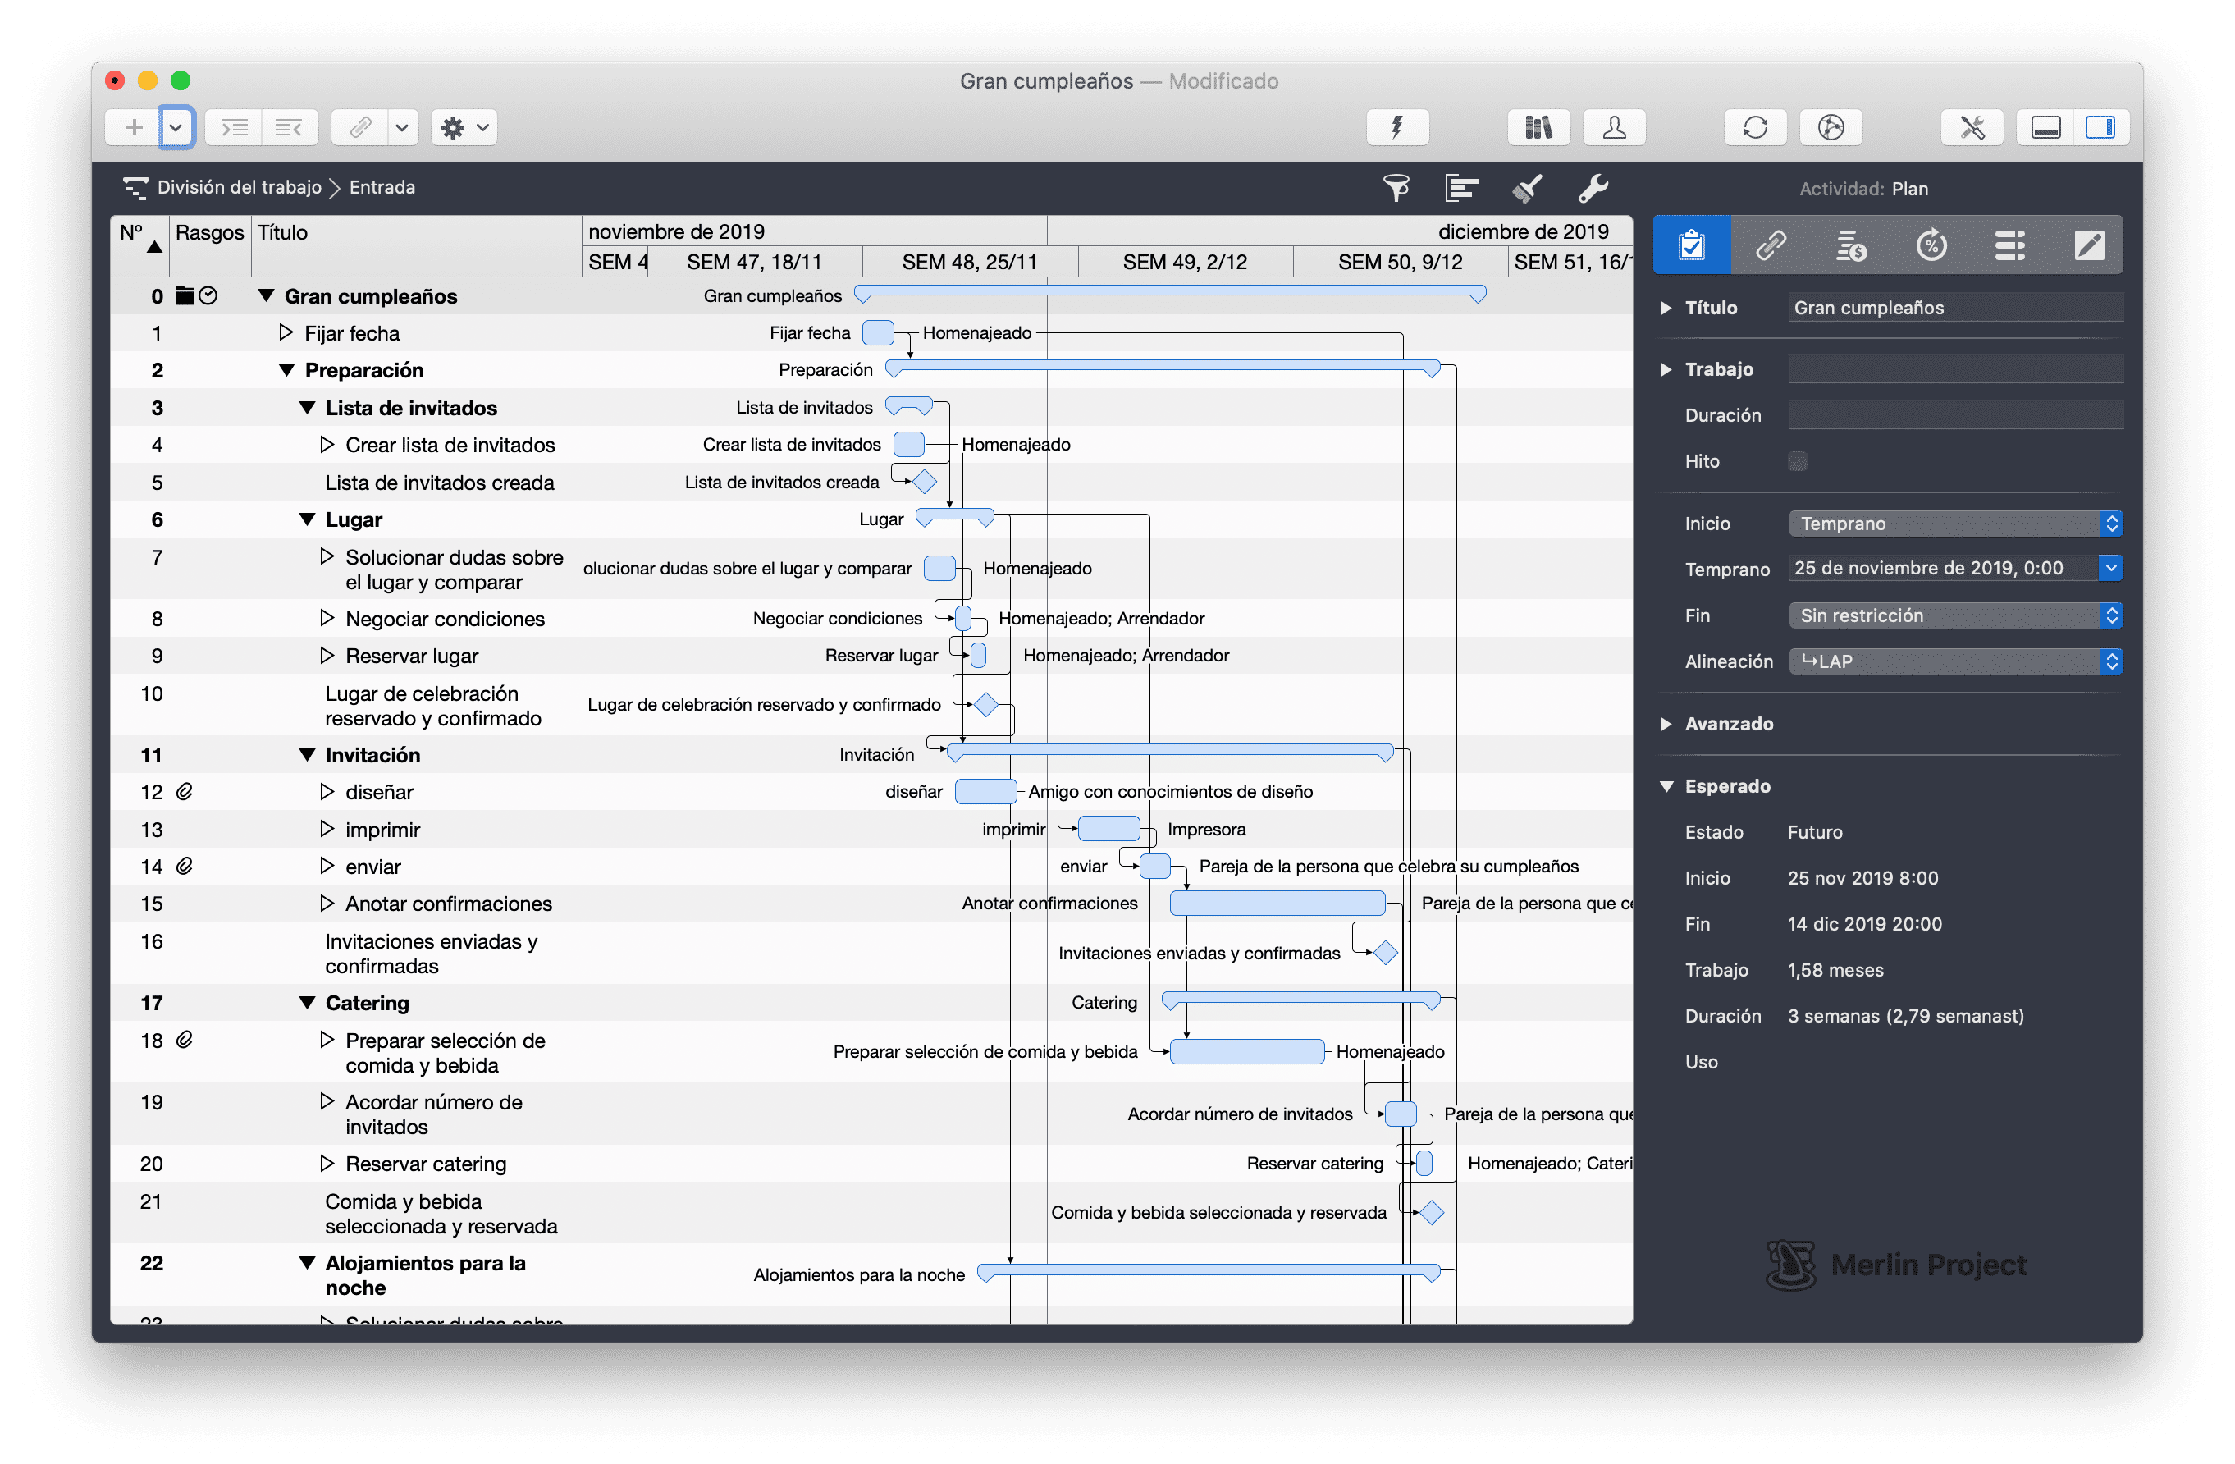This screenshot has height=1464, width=2235.
Task: Toggle the bottom panel view
Action: (x=2045, y=126)
